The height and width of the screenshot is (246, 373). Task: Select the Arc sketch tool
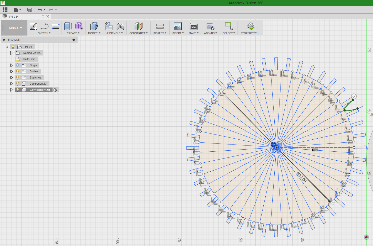(x=45, y=26)
